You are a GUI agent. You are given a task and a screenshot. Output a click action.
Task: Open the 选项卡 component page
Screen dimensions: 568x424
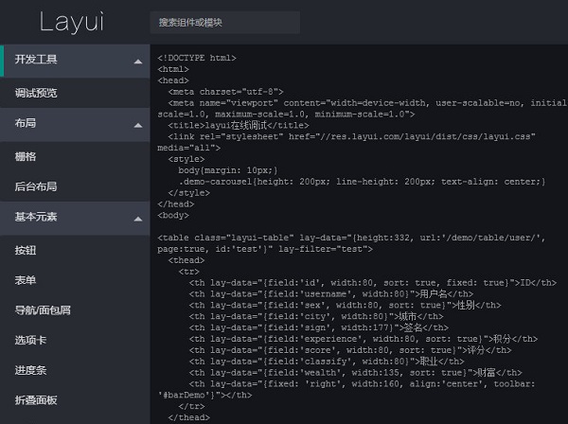pos(31,340)
